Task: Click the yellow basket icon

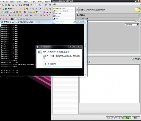Action: (x=20, y=12)
